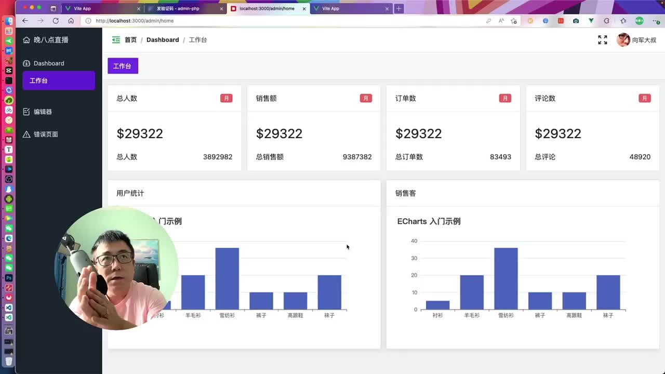
Task: Click the Dashboard gauge icon in sidebar
Action: (x=26, y=63)
